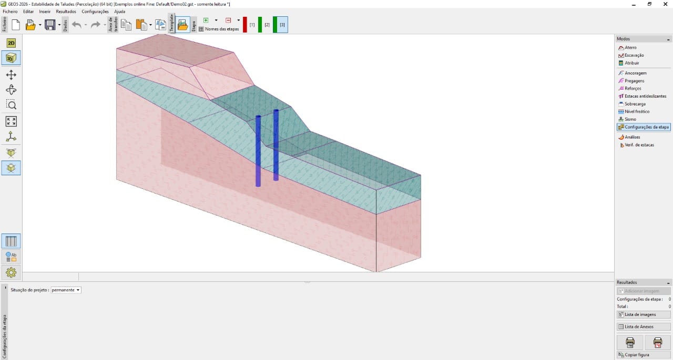
Task: Open the Análises mode
Action: 631,137
